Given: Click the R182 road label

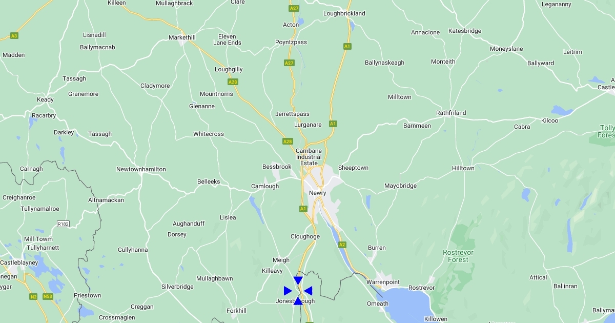Looking at the screenshot, I should [63, 224].
